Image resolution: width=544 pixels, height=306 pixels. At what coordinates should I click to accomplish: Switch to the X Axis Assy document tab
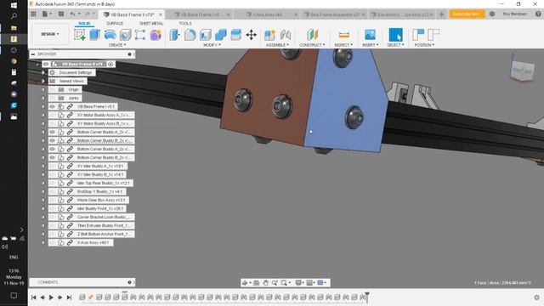pyautogui.click(x=266, y=14)
